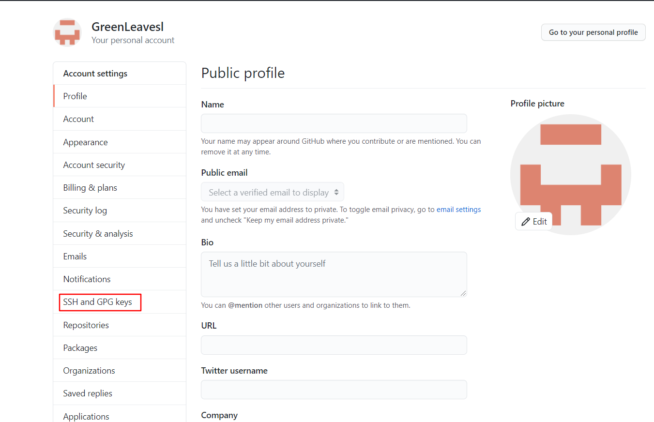Click into the Name input field
Screen dimensions: 654x422
coord(334,123)
